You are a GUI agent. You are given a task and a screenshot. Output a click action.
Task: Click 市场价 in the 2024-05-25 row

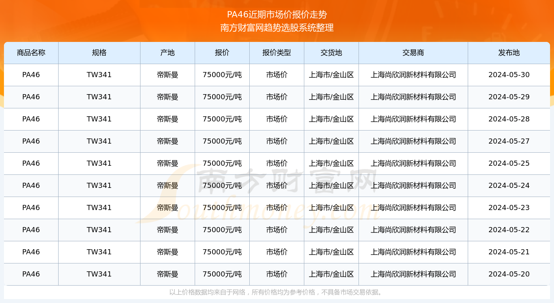pos(277,163)
